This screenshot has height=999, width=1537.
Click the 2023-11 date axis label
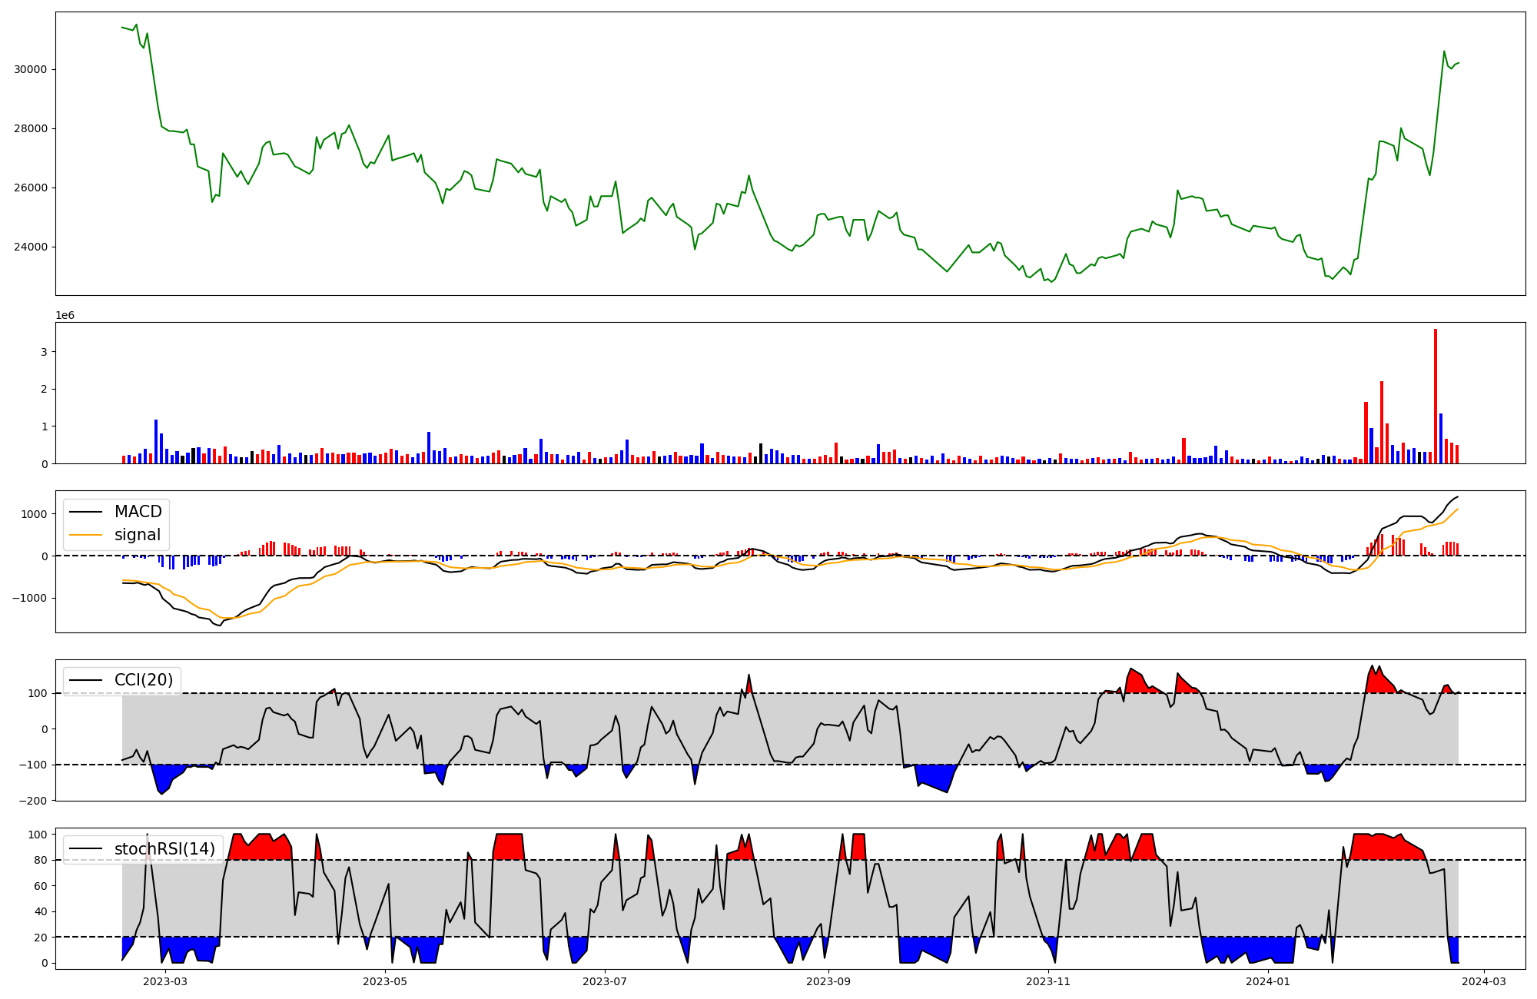tap(1049, 981)
